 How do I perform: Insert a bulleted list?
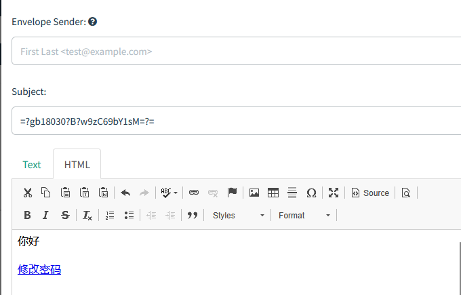coord(129,215)
